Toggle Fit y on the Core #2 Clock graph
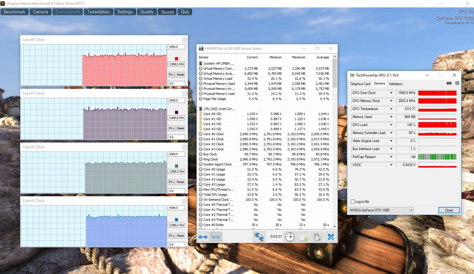 (x=172, y=182)
